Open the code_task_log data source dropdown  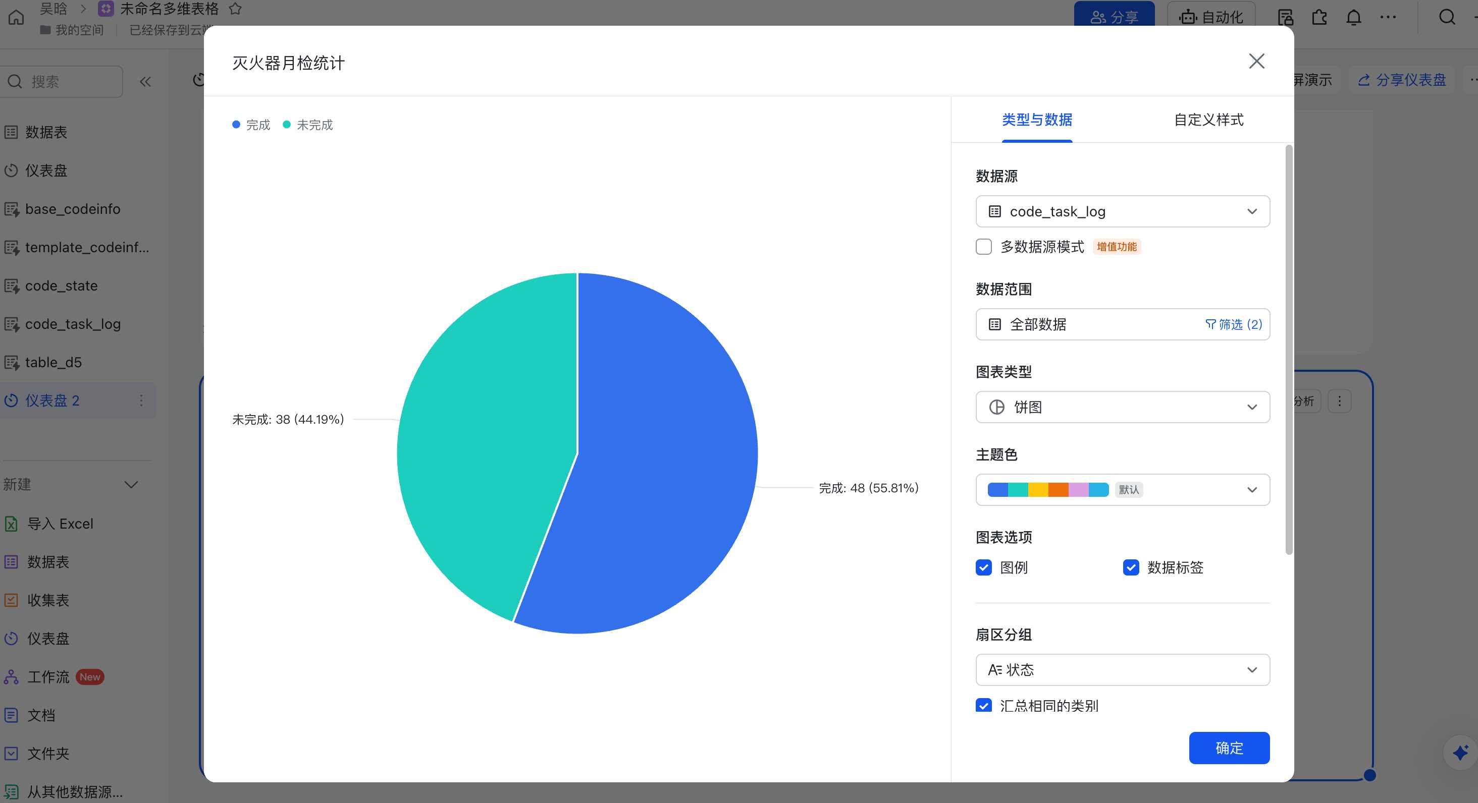pos(1122,211)
